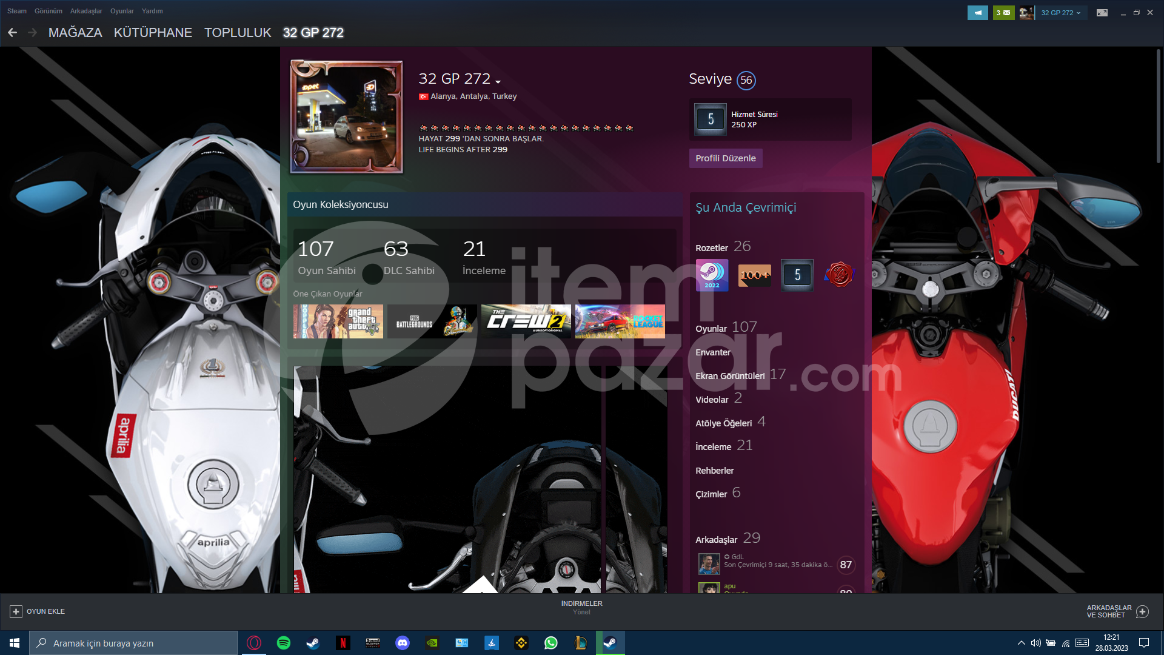Open the Yardım menu

coord(152,11)
